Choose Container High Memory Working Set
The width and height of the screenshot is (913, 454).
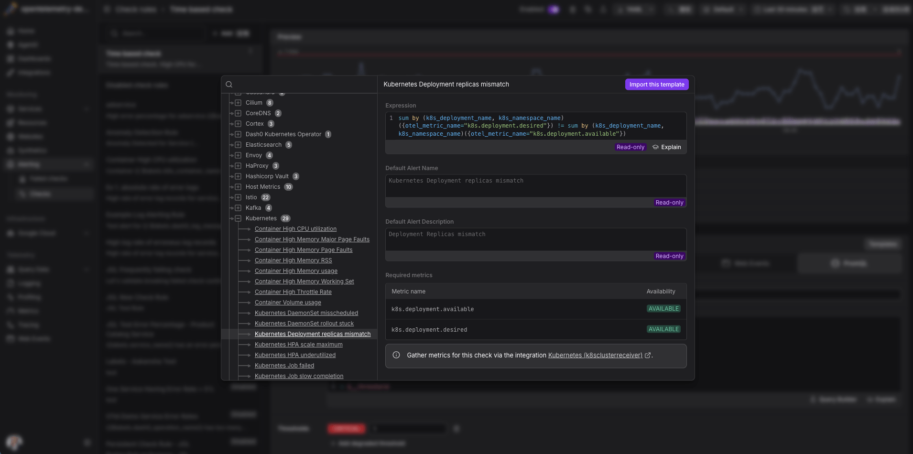coord(304,281)
